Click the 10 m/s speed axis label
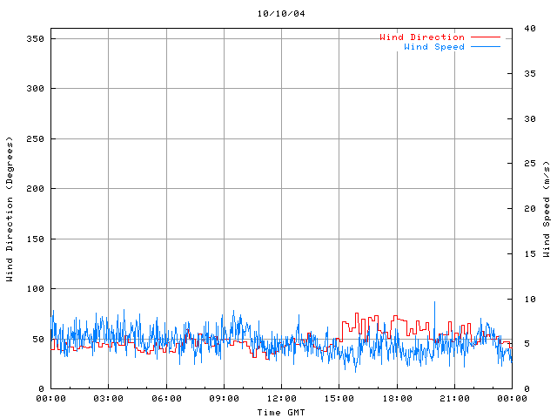557x418 pixels. (530, 299)
